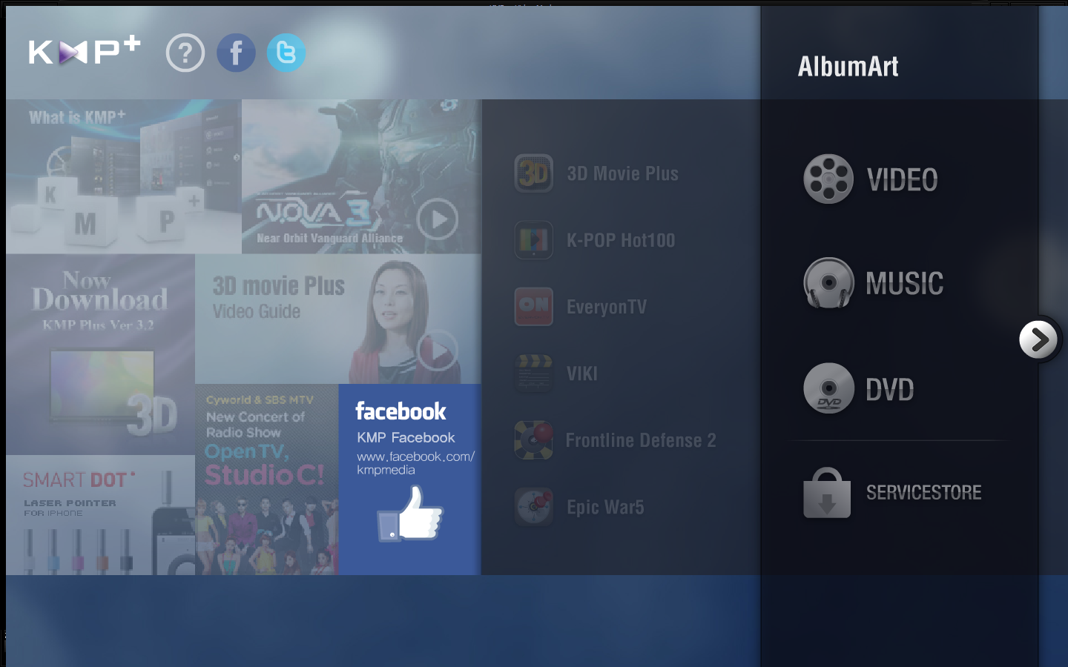Click the Facebook thumbs-up like icon
Viewport: 1068px width, 667px height.
click(x=410, y=513)
